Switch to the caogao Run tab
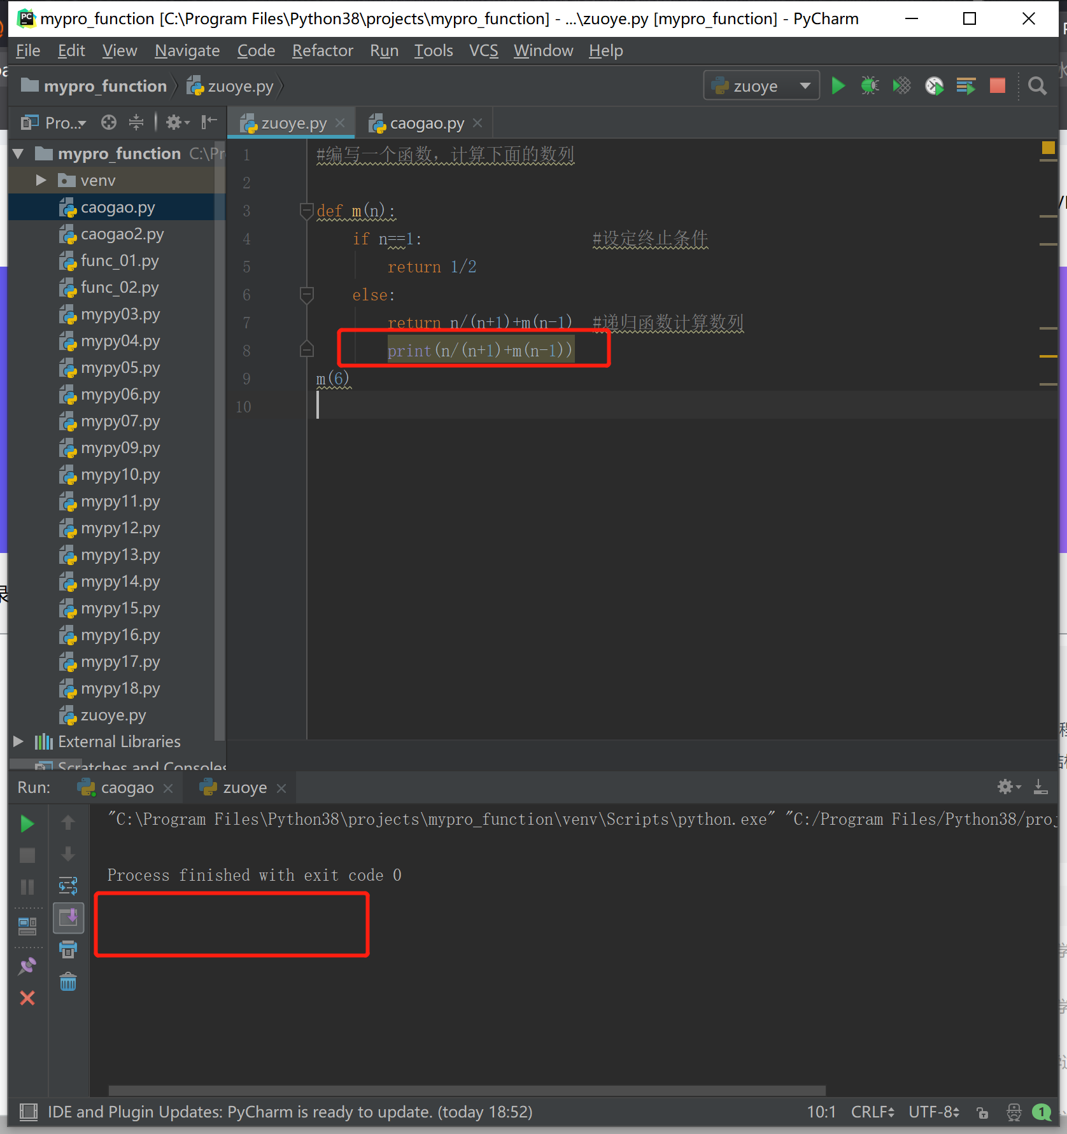The width and height of the screenshot is (1067, 1134). (126, 787)
